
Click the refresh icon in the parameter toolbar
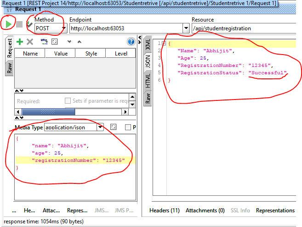click(x=55, y=42)
